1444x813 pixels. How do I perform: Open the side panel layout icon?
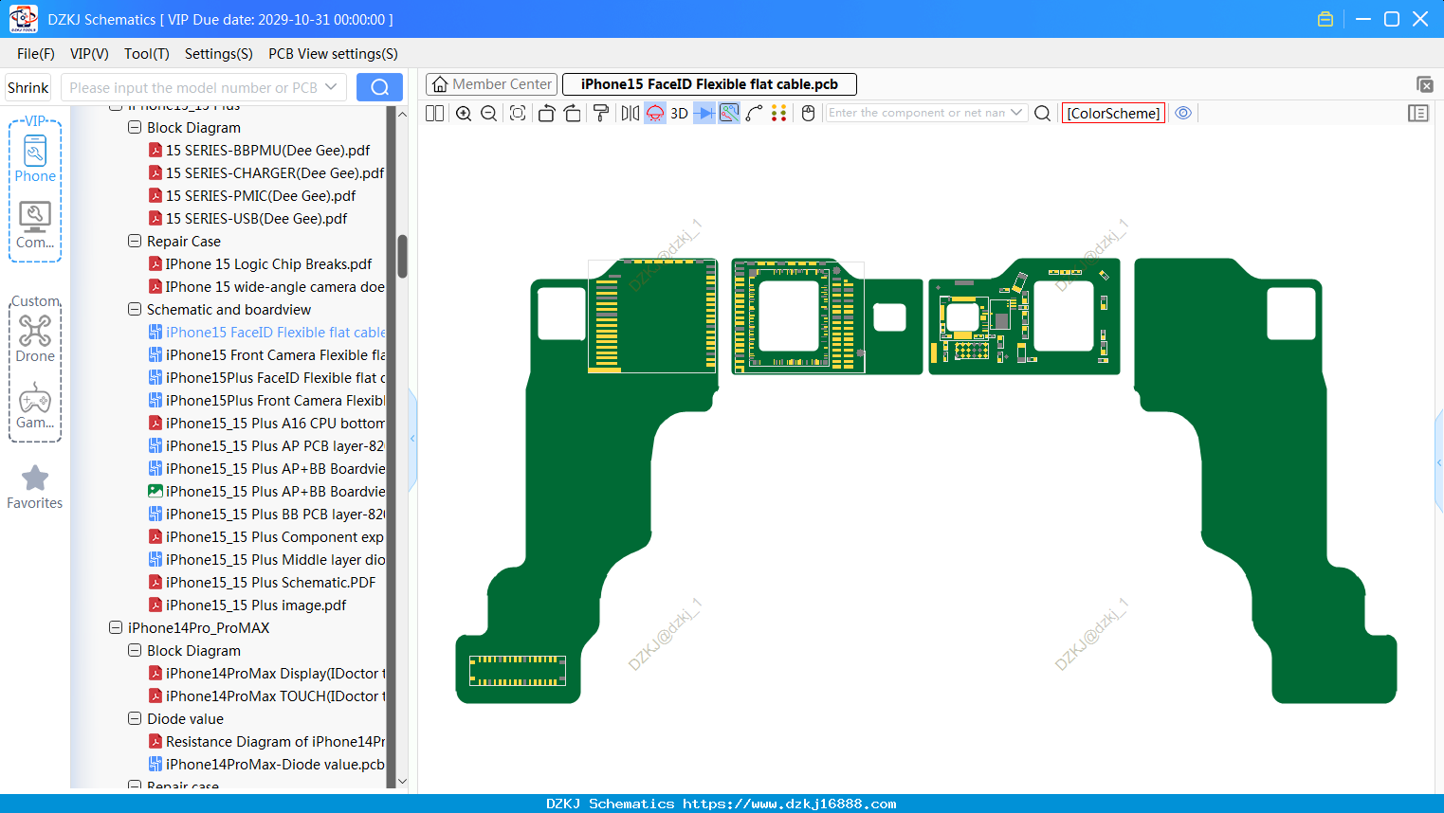point(1418,114)
